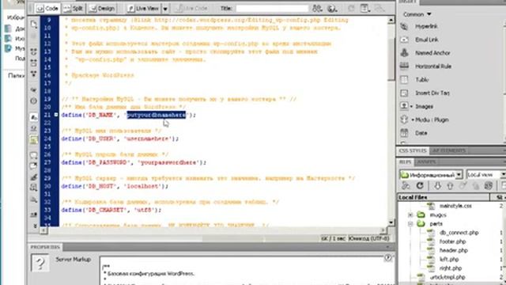The height and width of the screenshot is (285, 506).
Task: Click Wrap Tag icon in coding toolbar
Action: point(33,177)
